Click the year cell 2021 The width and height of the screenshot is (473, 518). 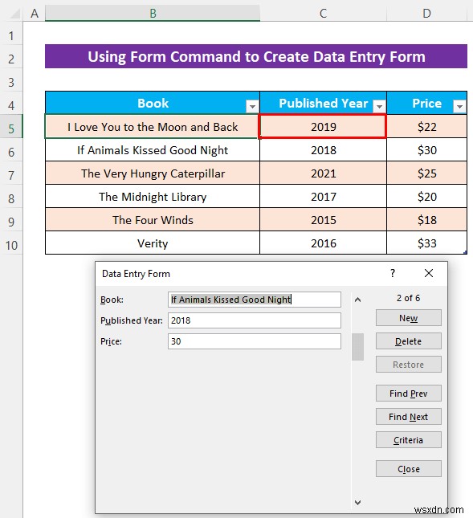[323, 173]
